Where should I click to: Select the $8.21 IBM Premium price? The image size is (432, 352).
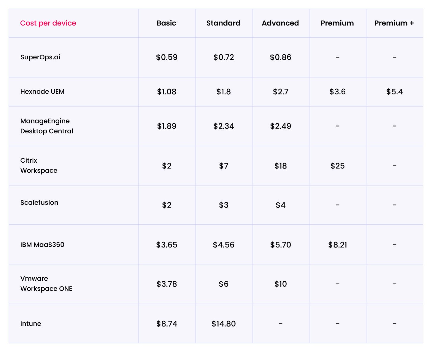pyautogui.click(x=338, y=245)
